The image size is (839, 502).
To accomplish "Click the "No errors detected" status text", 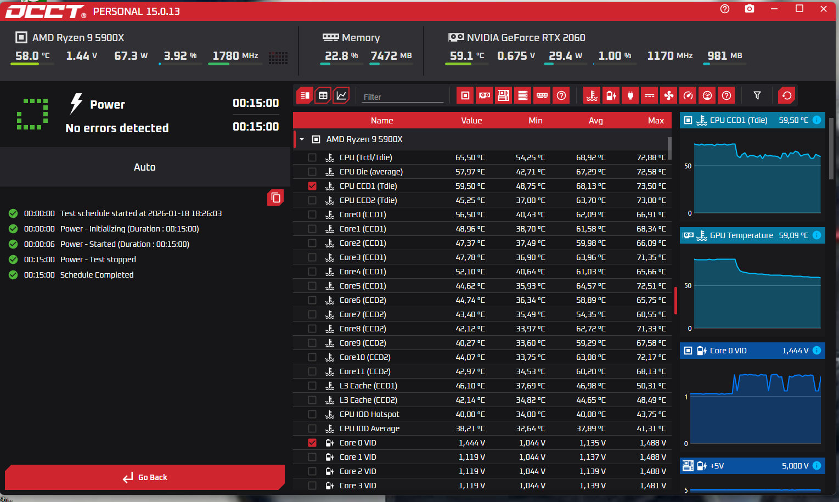I will click(117, 128).
